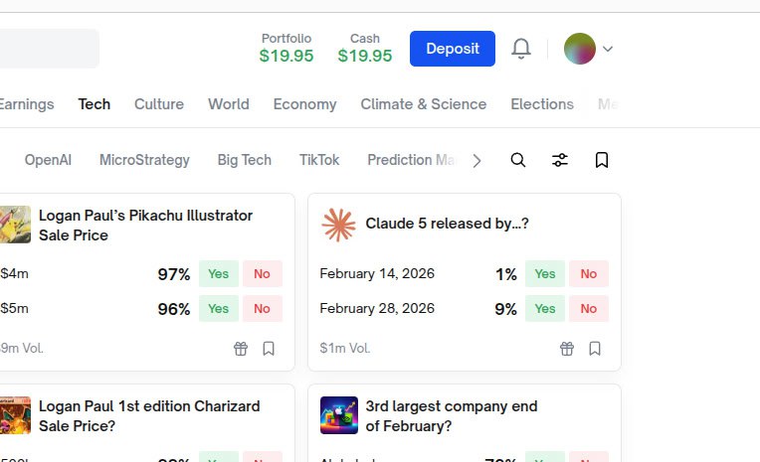Click gift icon on Pikachu Illustrator card
This screenshot has height=462, width=760.
241,349
